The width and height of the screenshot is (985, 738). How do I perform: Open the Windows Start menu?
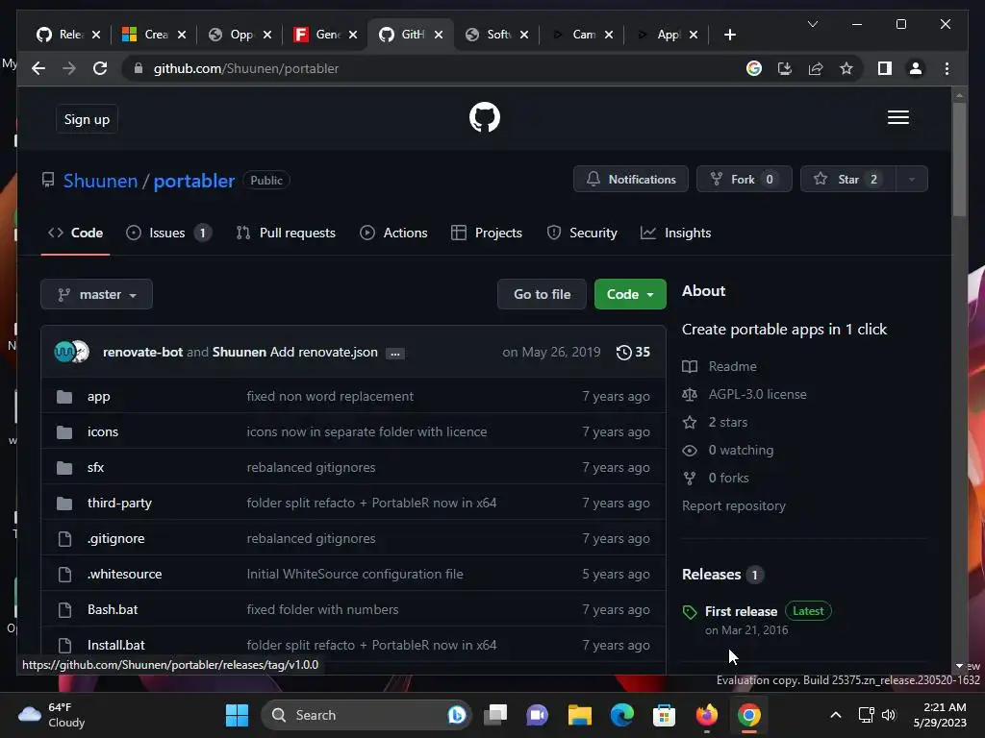click(x=237, y=715)
